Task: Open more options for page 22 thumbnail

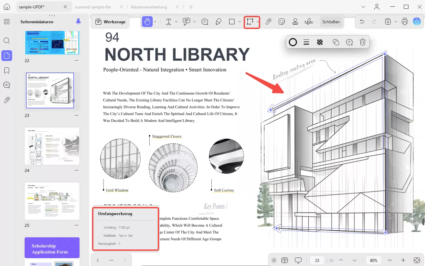Action: coord(77,60)
